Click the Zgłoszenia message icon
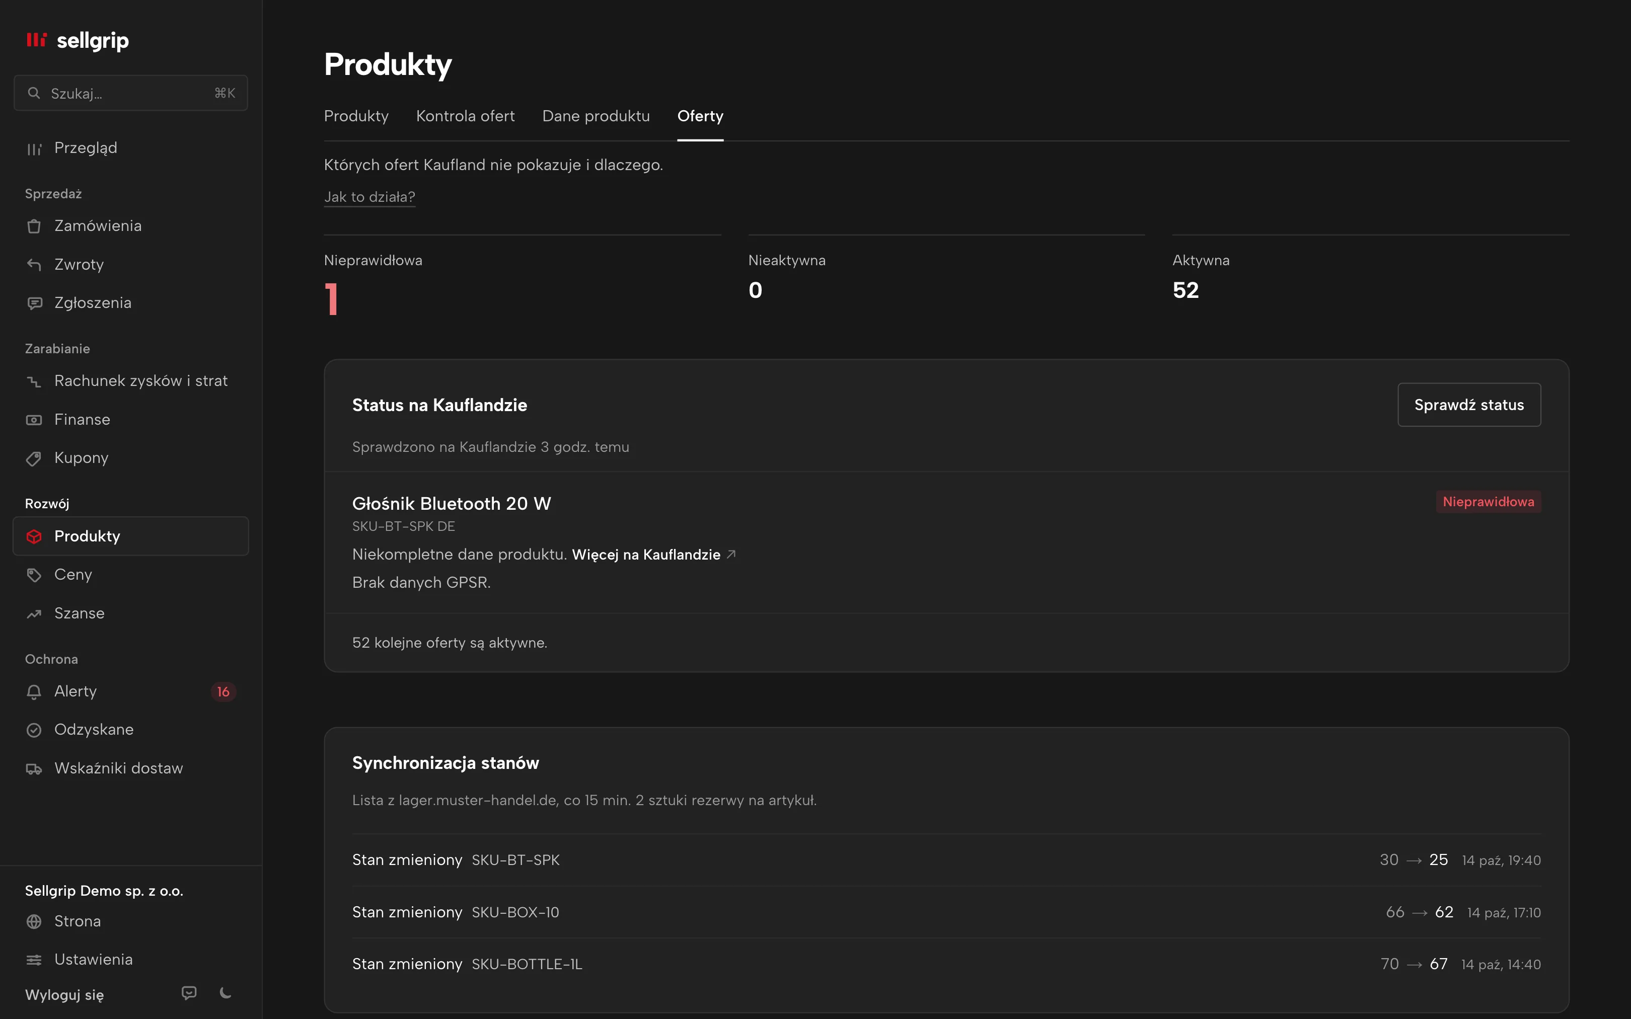This screenshot has height=1019, width=1631. 34,303
